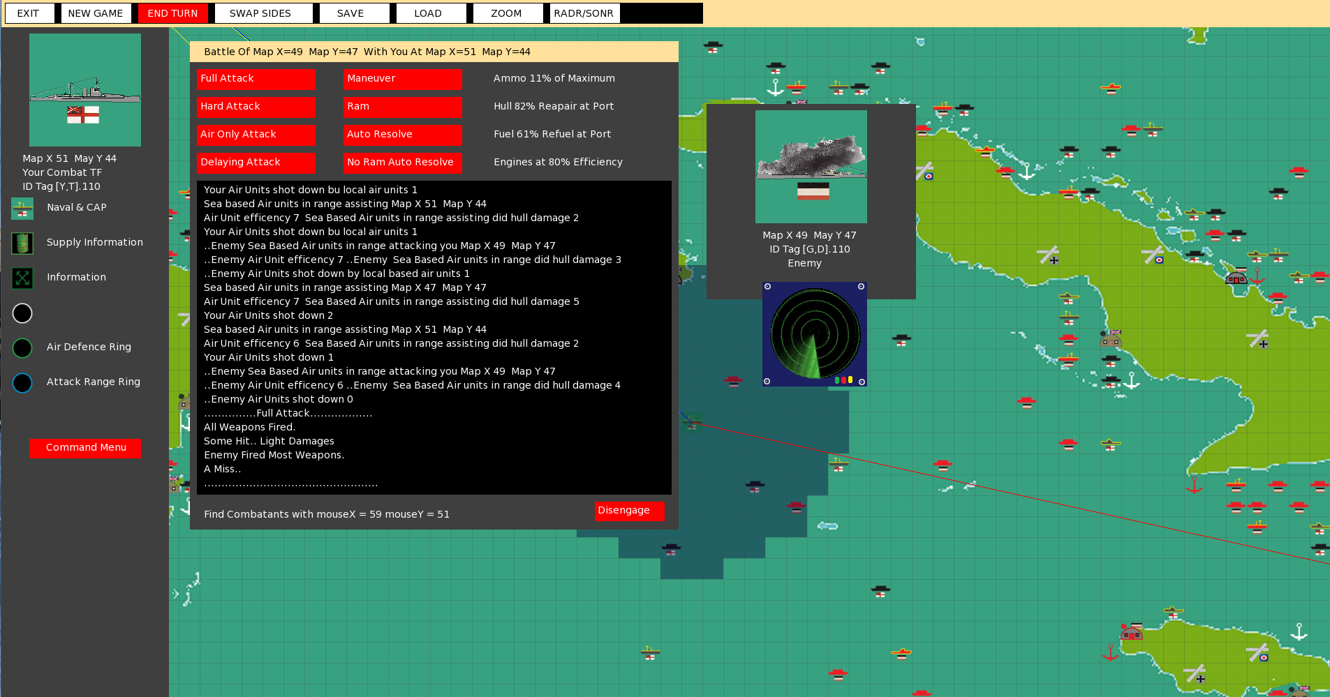Click the enemy ship portrait

point(811,167)
